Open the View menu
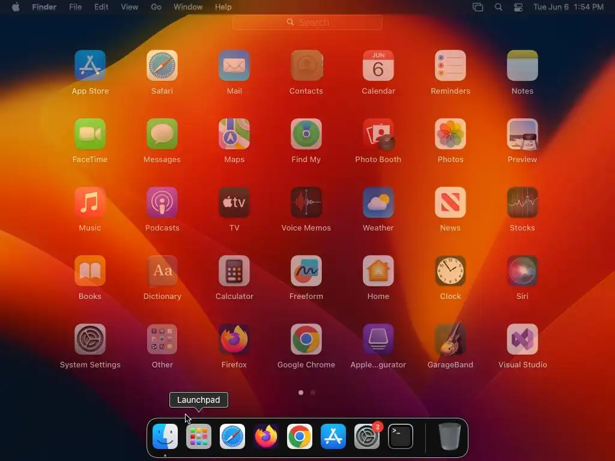Viewport: 615px width, 461px height. pos(130,7)
